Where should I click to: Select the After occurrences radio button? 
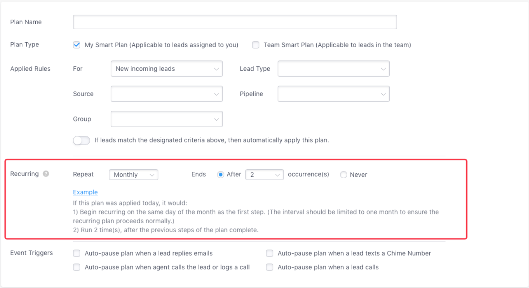click(x=221, y=175)
